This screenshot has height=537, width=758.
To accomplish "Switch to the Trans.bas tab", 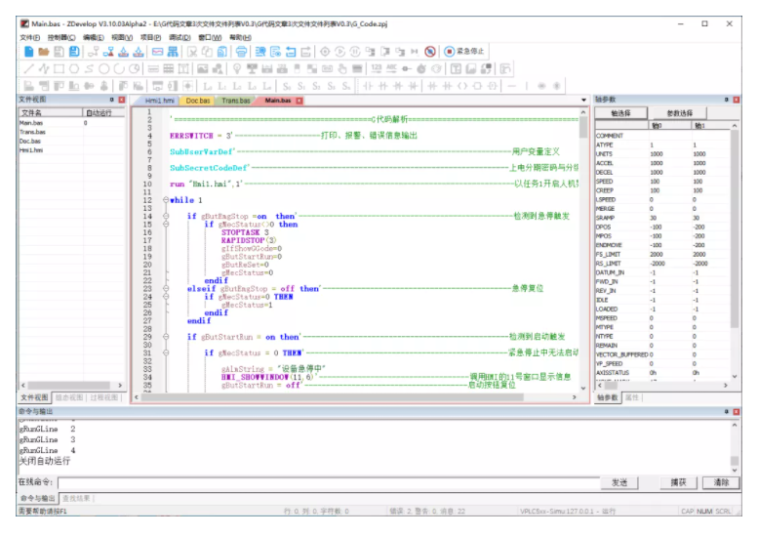I will tap(236, 101).
